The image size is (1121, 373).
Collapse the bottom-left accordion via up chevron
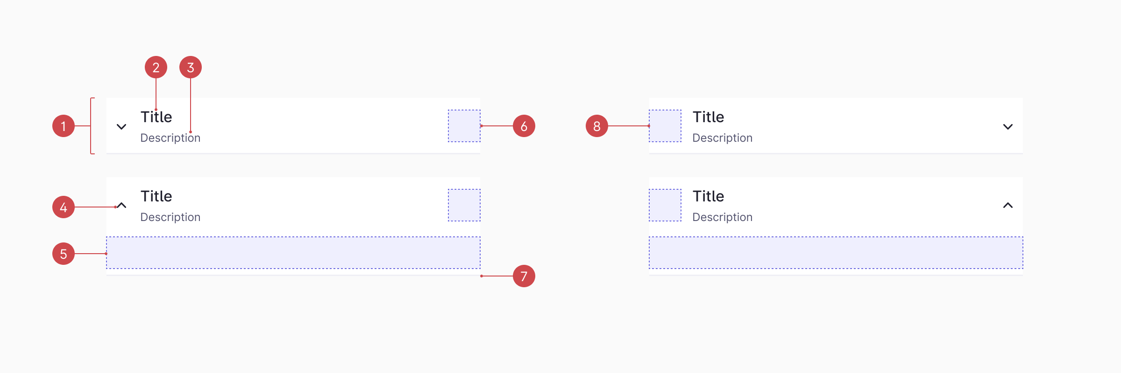coord(121,206)
